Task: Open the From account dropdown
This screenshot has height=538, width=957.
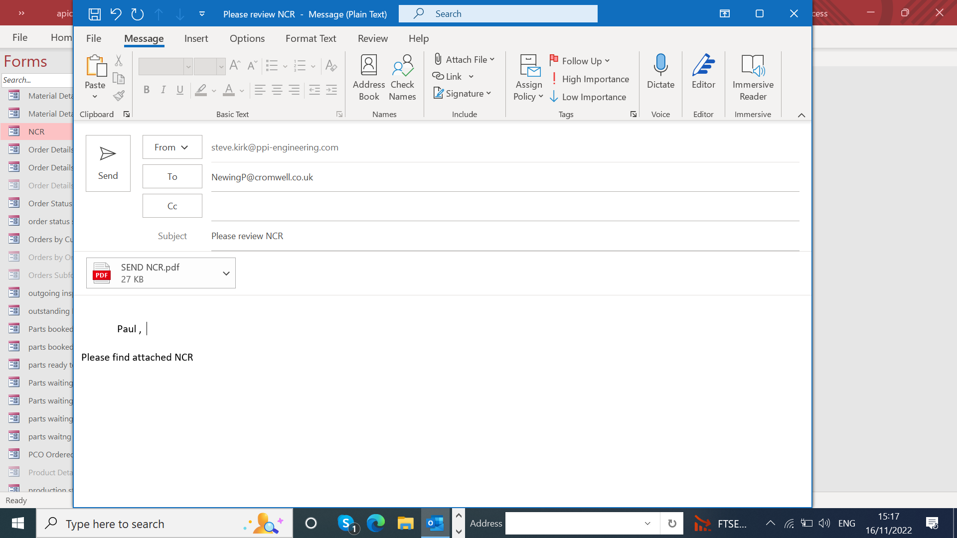Action: [172, 147]
